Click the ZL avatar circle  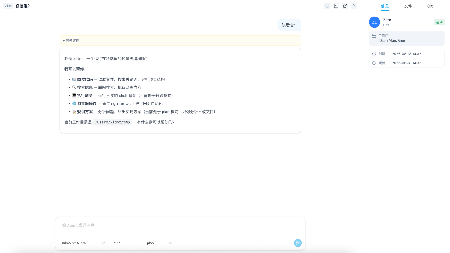coord(374,22)
